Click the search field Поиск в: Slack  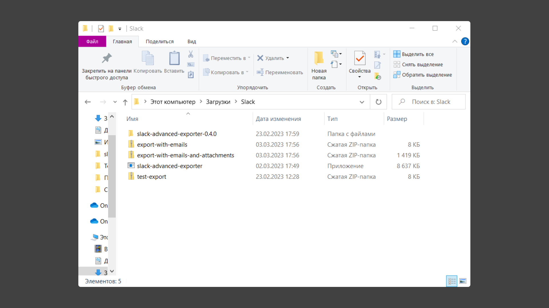(432, 102)
